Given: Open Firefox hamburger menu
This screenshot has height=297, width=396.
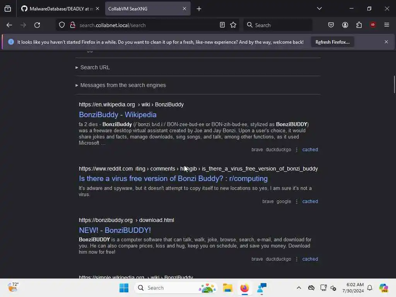Looking at the screenshot, I should click(387, 25).
